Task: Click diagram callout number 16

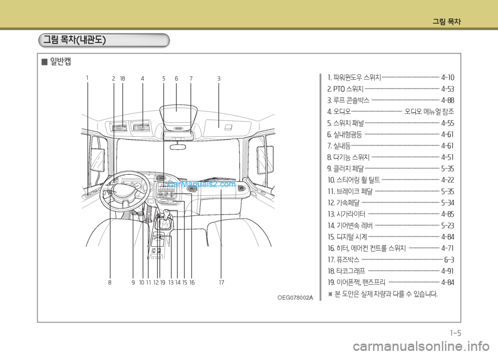Action: [192, 282]
